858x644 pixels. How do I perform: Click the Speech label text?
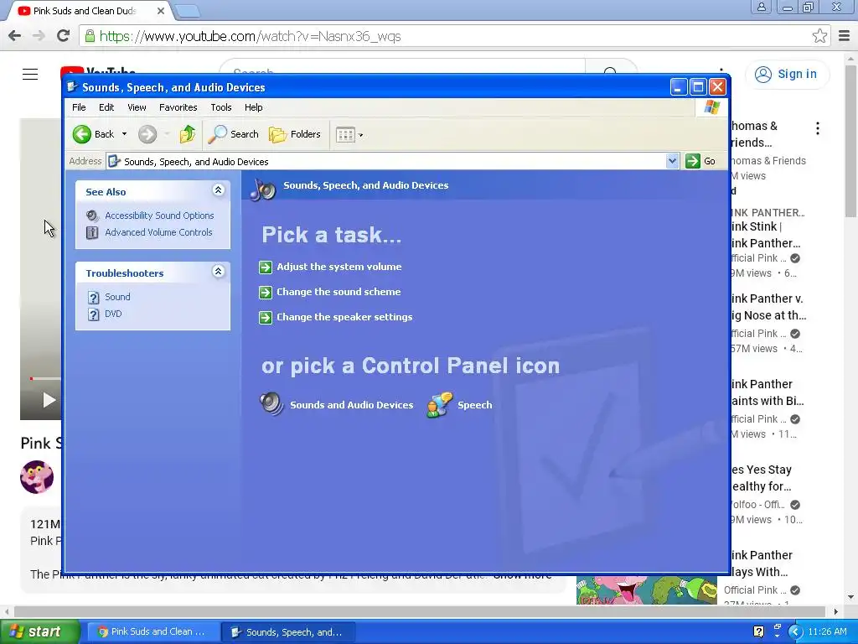[475, 405]
